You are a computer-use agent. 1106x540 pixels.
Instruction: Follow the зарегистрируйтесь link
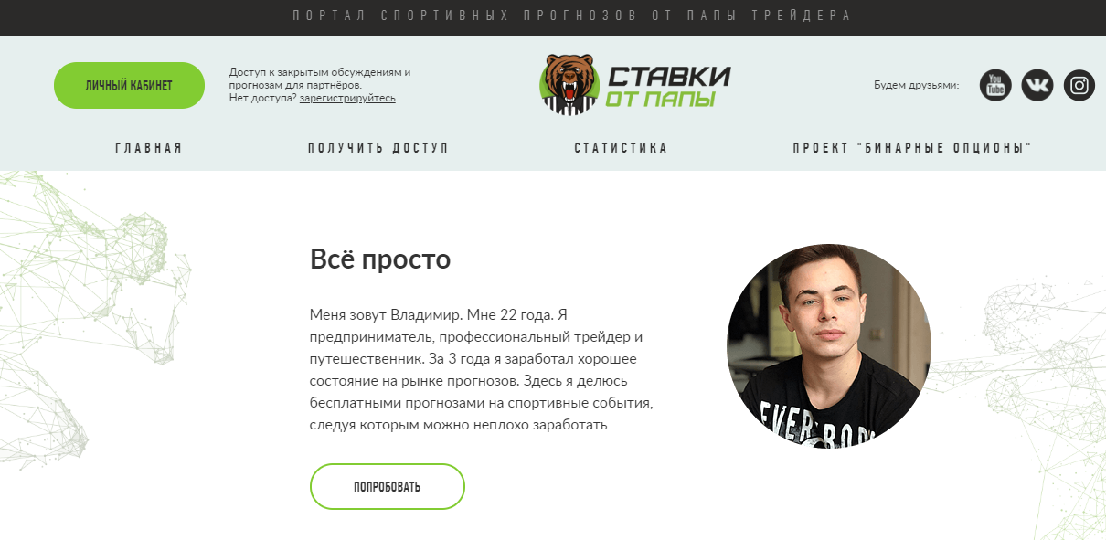[x=347, y=98]
